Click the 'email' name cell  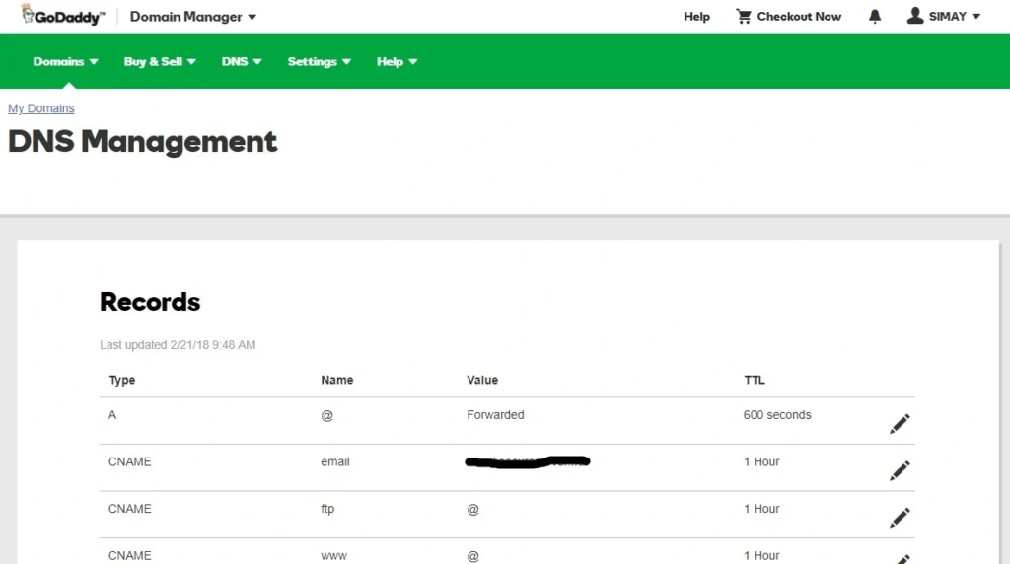pyautogui.click(x=335, y=461)
